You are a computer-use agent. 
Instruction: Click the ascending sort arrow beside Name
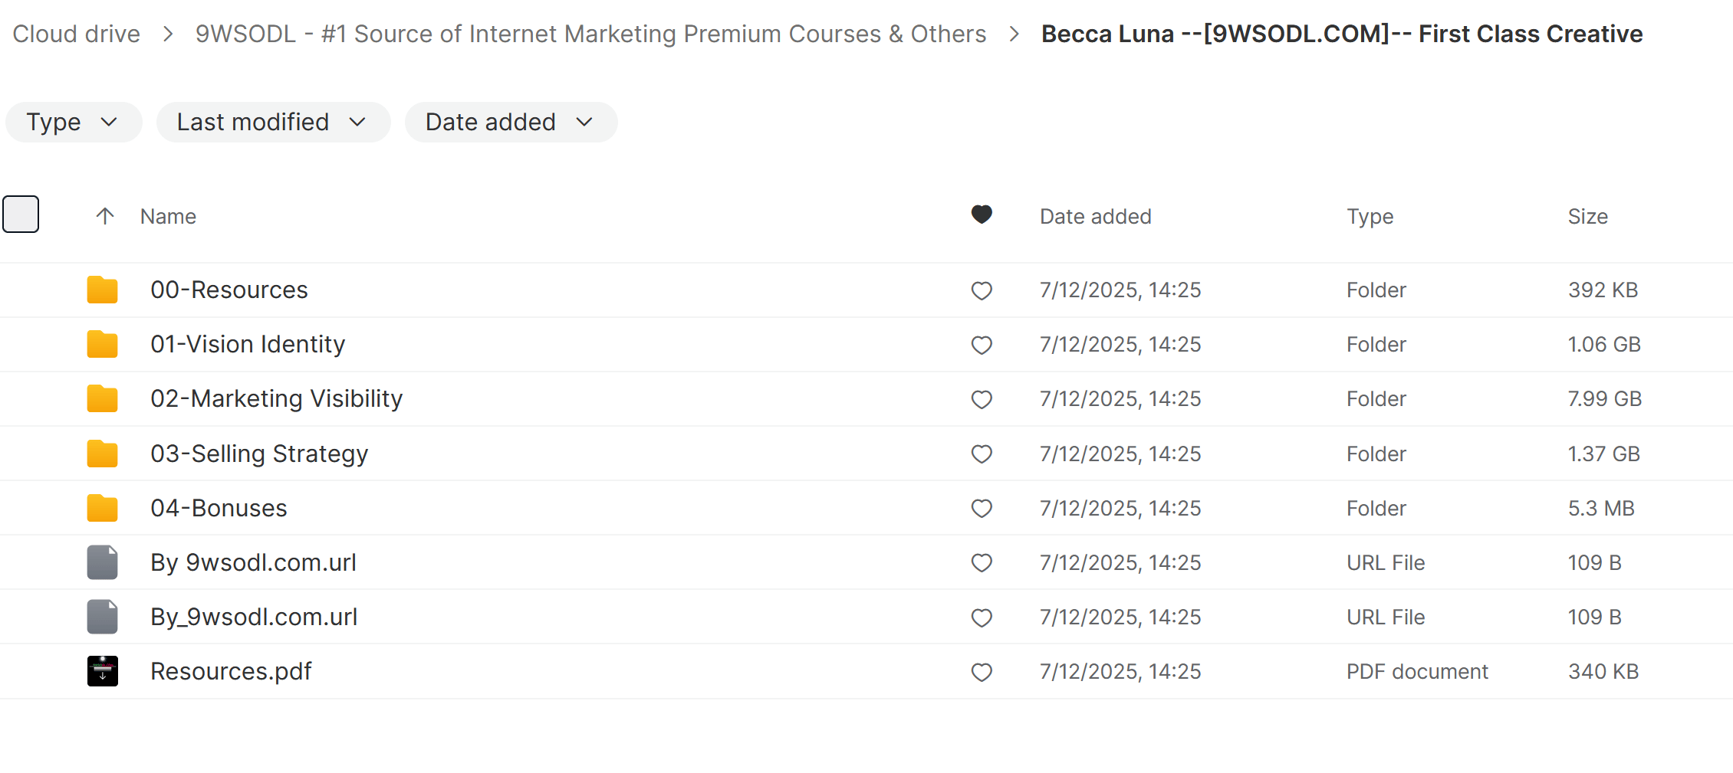point(105,215)
